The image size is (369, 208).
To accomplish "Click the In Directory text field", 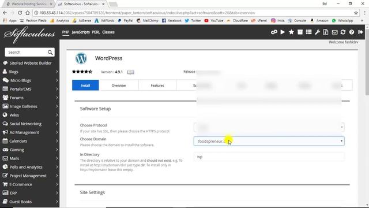I will pyautogui.click(x=269, y=157).
